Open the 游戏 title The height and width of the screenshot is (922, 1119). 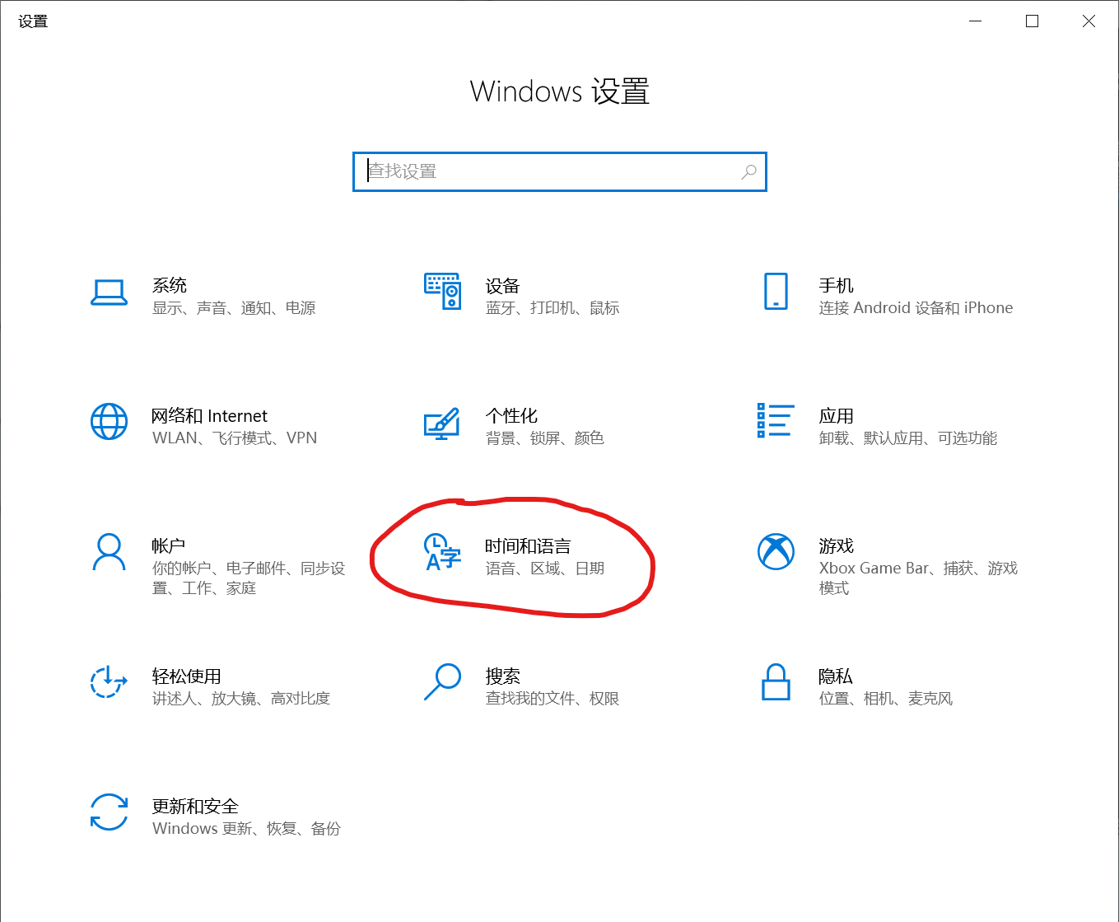pos(837,546)
